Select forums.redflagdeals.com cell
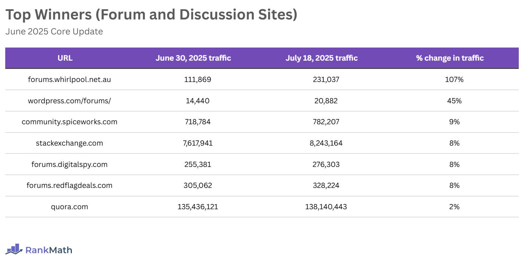The image size is (524, 262). [x=70, y=185]
